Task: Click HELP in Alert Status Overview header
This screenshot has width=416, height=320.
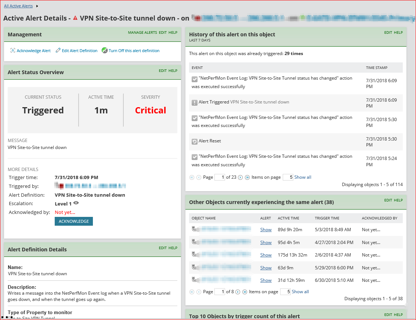Action: (173, 70)
